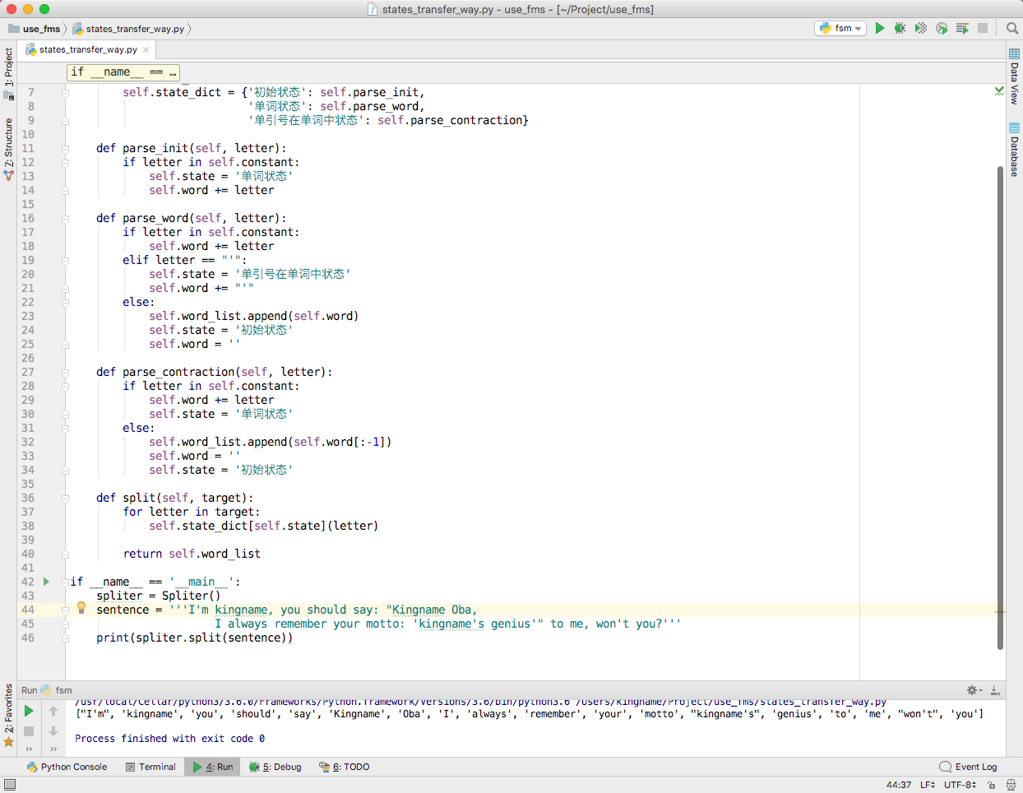The width and height of the screenshot is (1023, 793).
Task: Click the use_fms breadcrumb in navigation bar
Action: click(x=41, y=29)
